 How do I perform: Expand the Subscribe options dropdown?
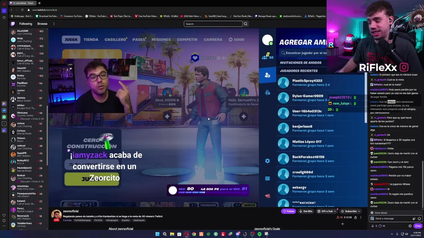359,211
